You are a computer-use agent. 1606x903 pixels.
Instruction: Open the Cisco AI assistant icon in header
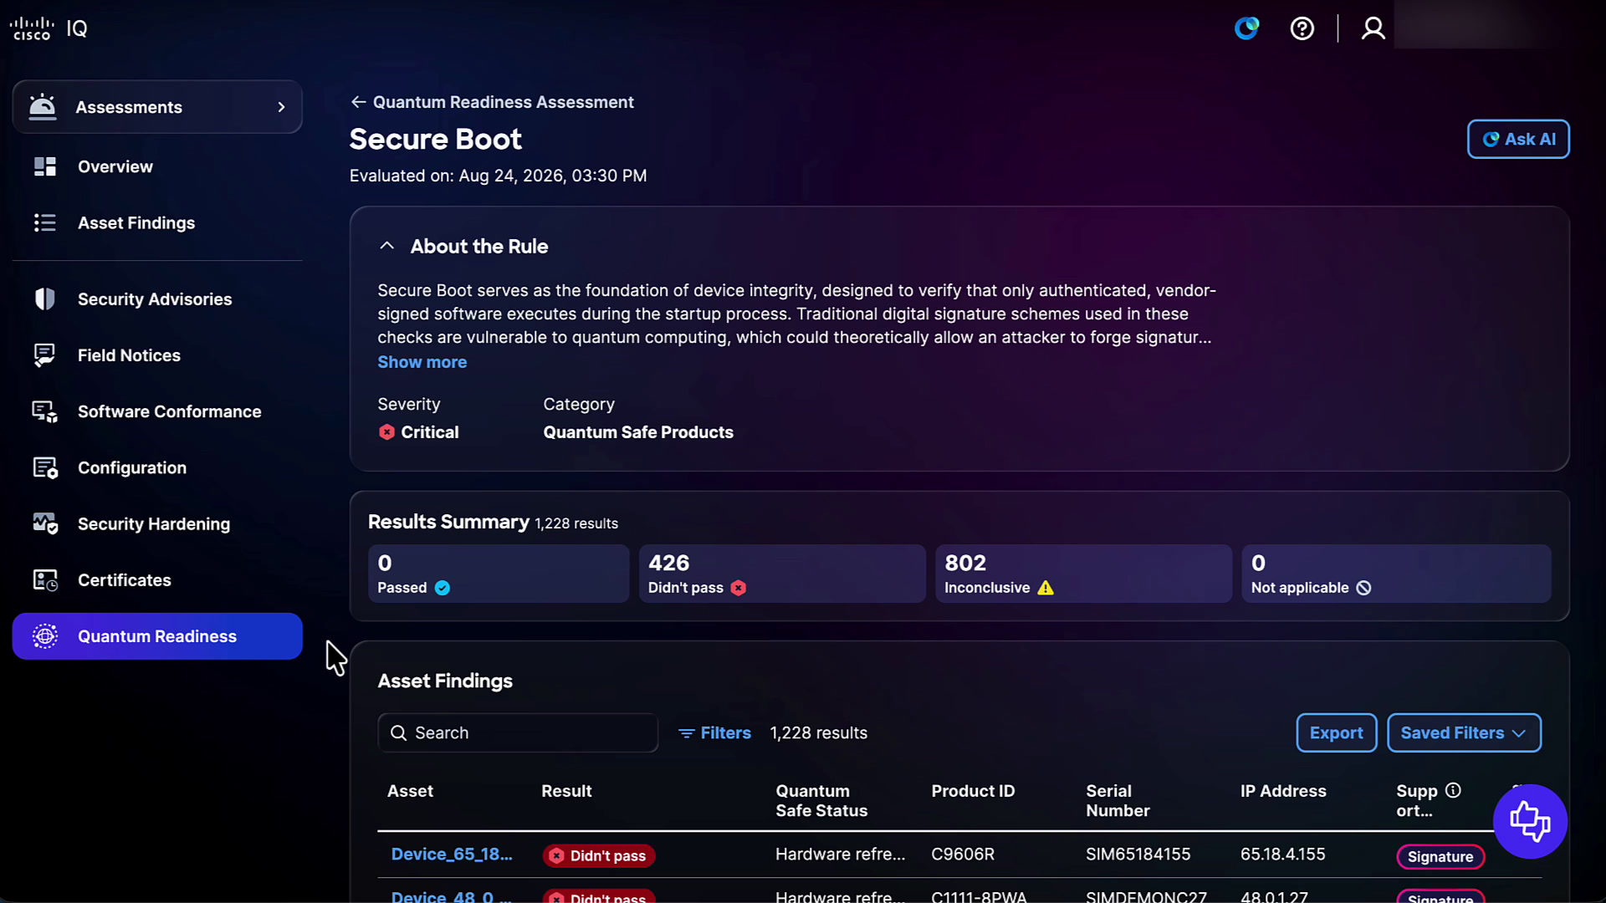(1246, 28)
